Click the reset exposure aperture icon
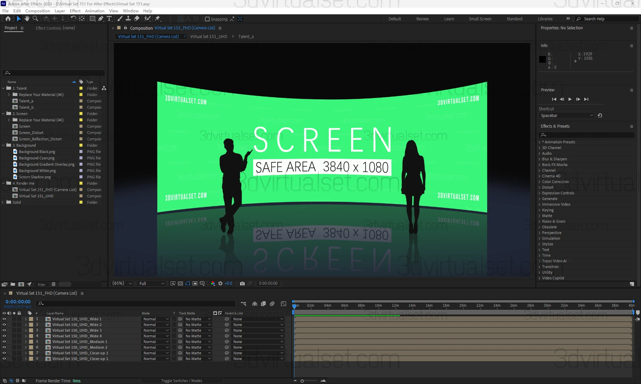The image size is (641, 384). pos(220,283)
